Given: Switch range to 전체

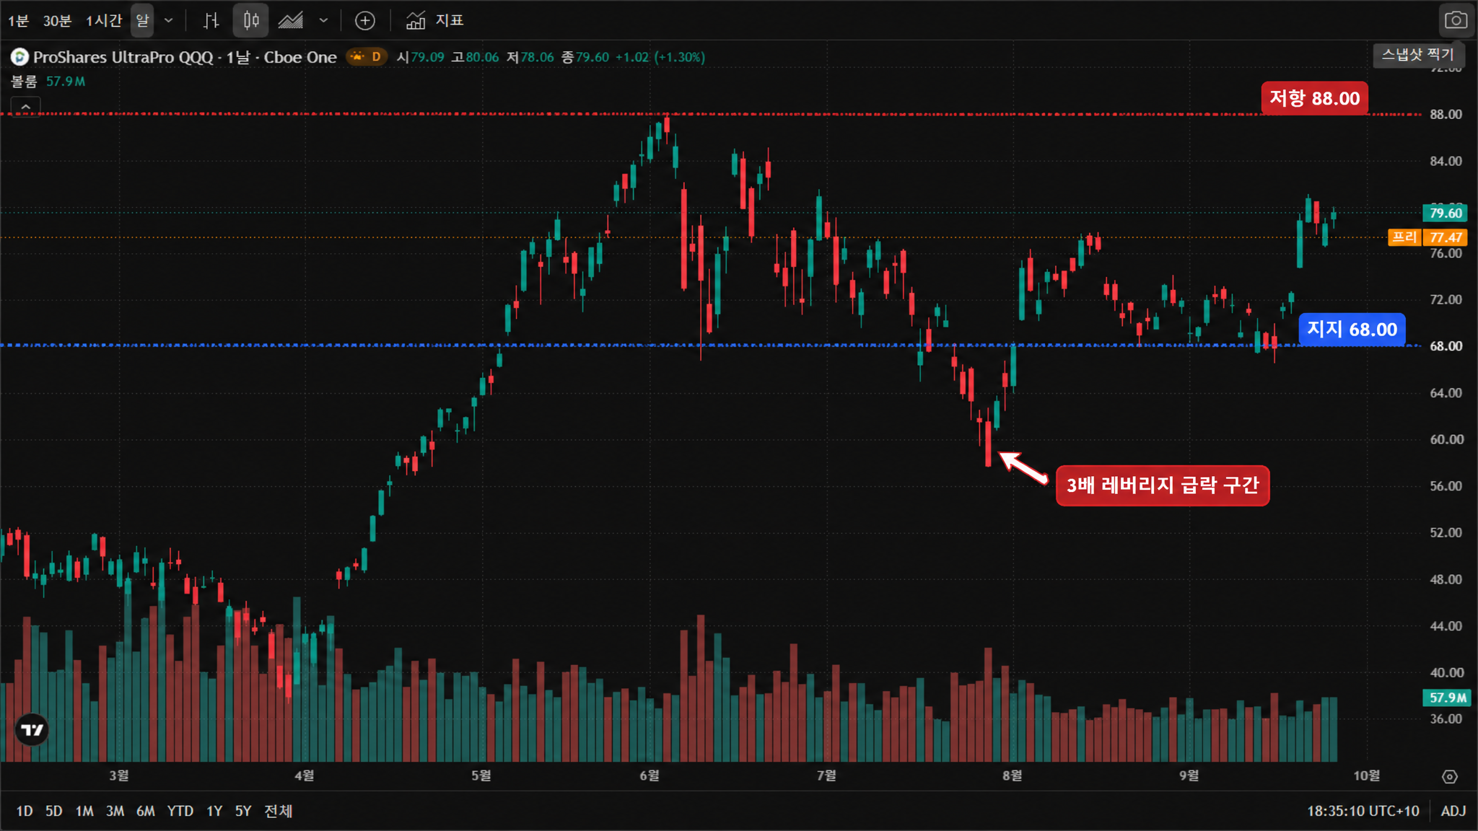Looking at the screenshot, I should (278, 811).
